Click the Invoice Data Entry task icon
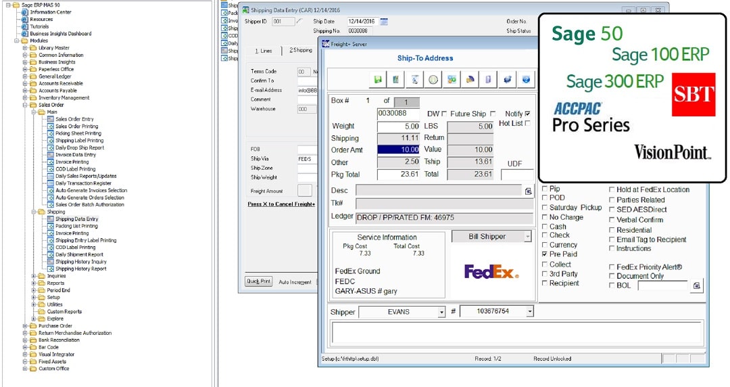Screen dimensions: 730x387 pyautogui.click(x=51, y=155)
